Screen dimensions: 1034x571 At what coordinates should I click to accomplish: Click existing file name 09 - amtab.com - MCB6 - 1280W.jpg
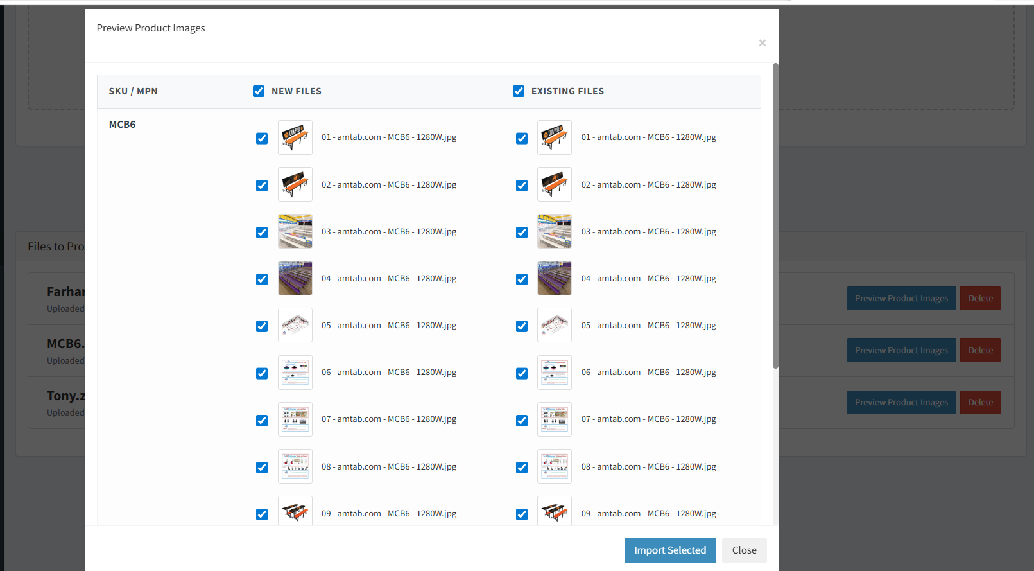(x=649, y=514)
